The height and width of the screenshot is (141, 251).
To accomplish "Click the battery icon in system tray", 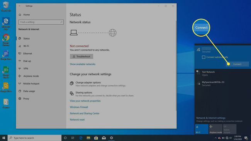I will 223,138.
